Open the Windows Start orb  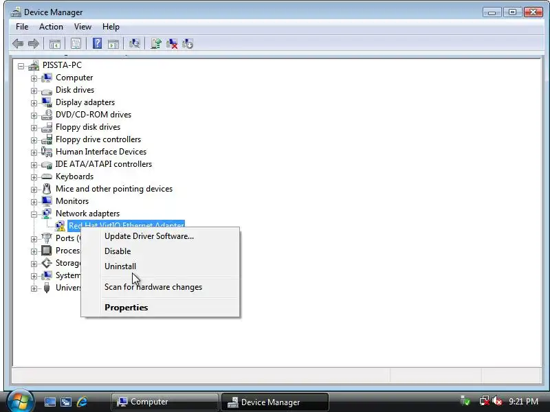pos(20,401)
